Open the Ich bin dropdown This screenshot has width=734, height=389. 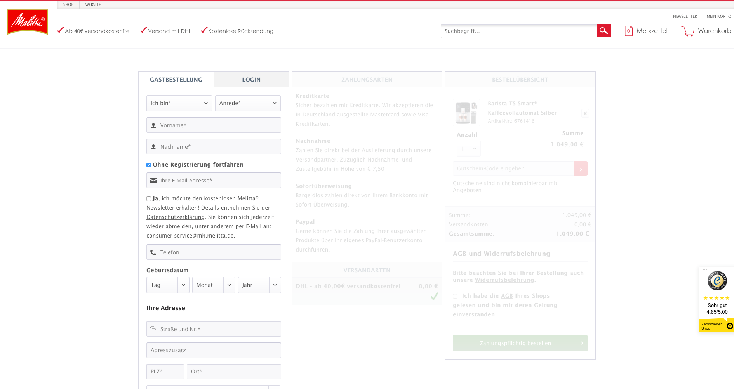pos(179,103)
